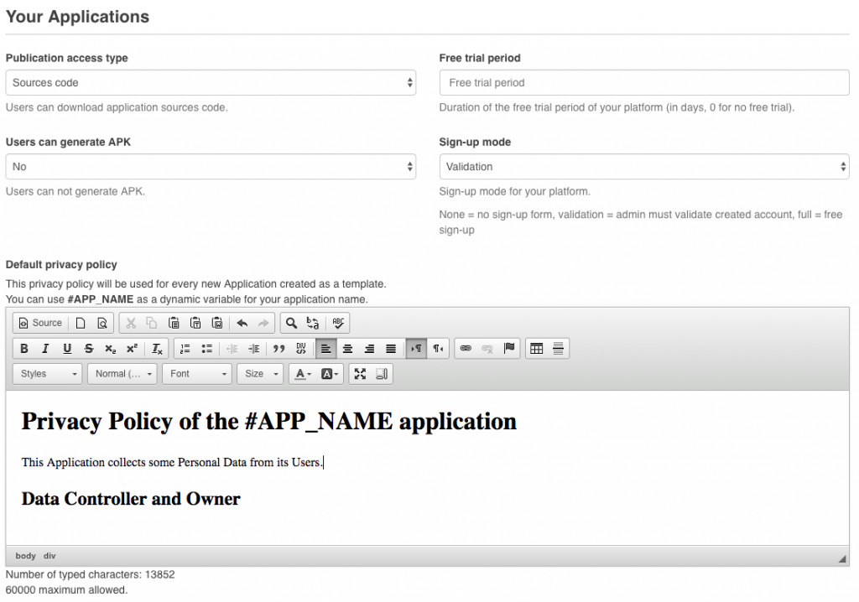Open the Styles dropdown
This screenshot has width=859, height=602.
[x=49, y=374]
